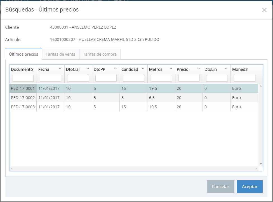Open the Metros column dropdown arrow
This screenshot has width=273, height=202.
pos(171,69)
